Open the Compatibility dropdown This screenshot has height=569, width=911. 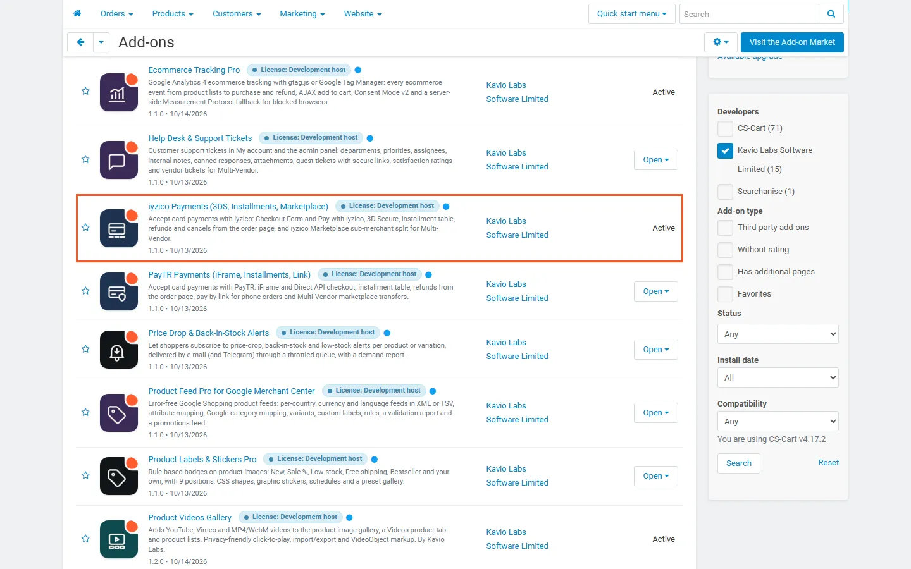778,421
